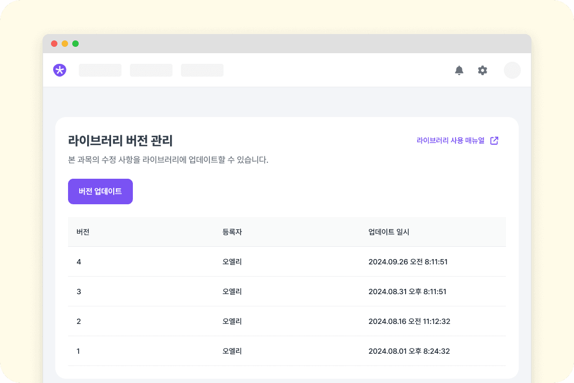Image resolution: width=574 pixels, height=383 pixels.
Task: Click date 2024.08.31 오후 8:11:51
Action: (x=407, y=292)
